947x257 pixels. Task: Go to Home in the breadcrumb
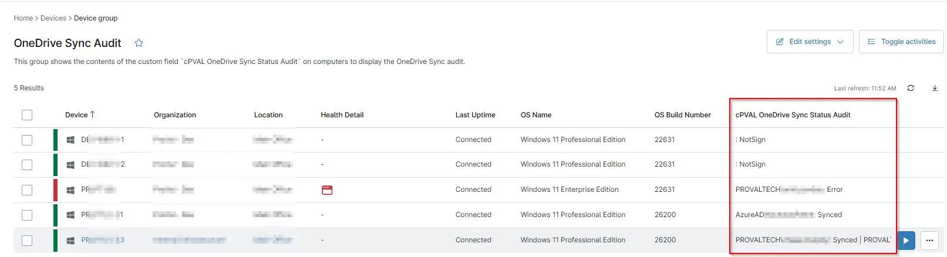click(x=23, y=18)
